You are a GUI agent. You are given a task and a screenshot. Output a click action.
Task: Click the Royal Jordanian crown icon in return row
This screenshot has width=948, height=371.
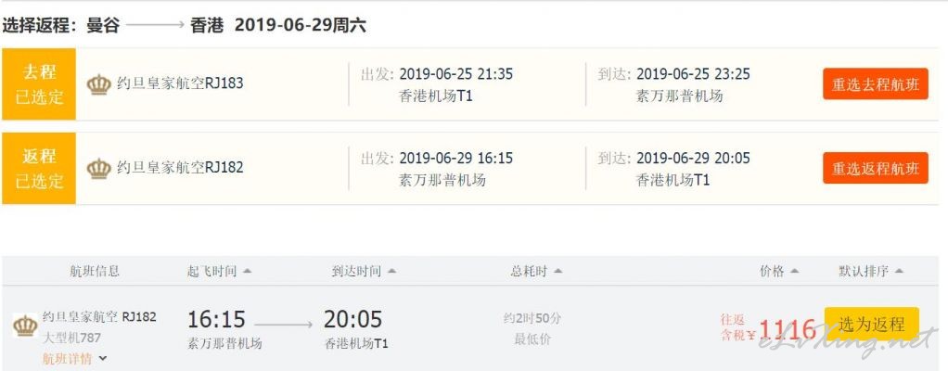click(x=98, y=169)
